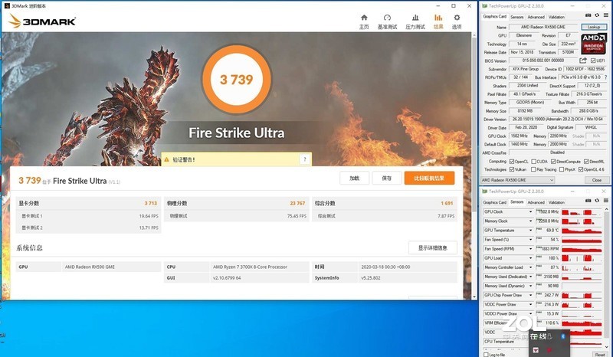Take screenshot via camera icon in Graphics Card GPU-Z
Viewport: 613px width, 357px height.
588,15
